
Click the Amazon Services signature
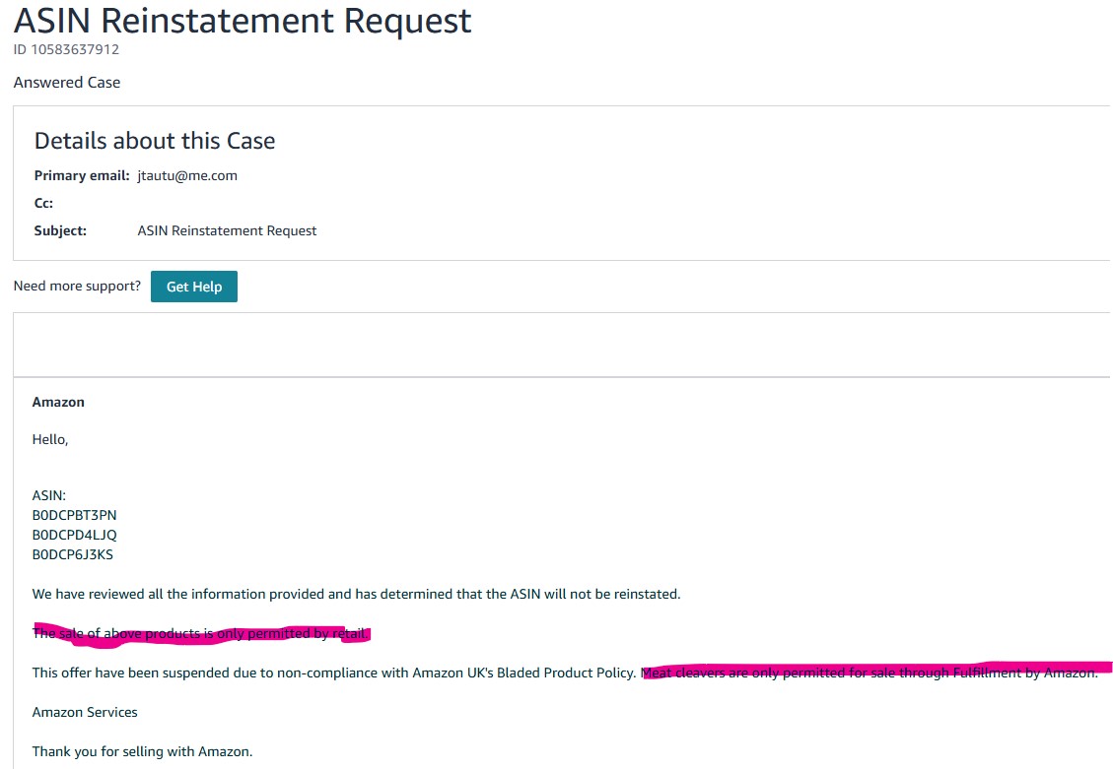tap(85, 712)
